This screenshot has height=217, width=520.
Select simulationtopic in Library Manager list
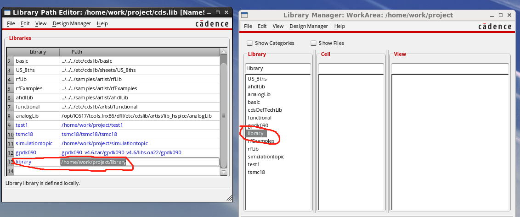266,157
